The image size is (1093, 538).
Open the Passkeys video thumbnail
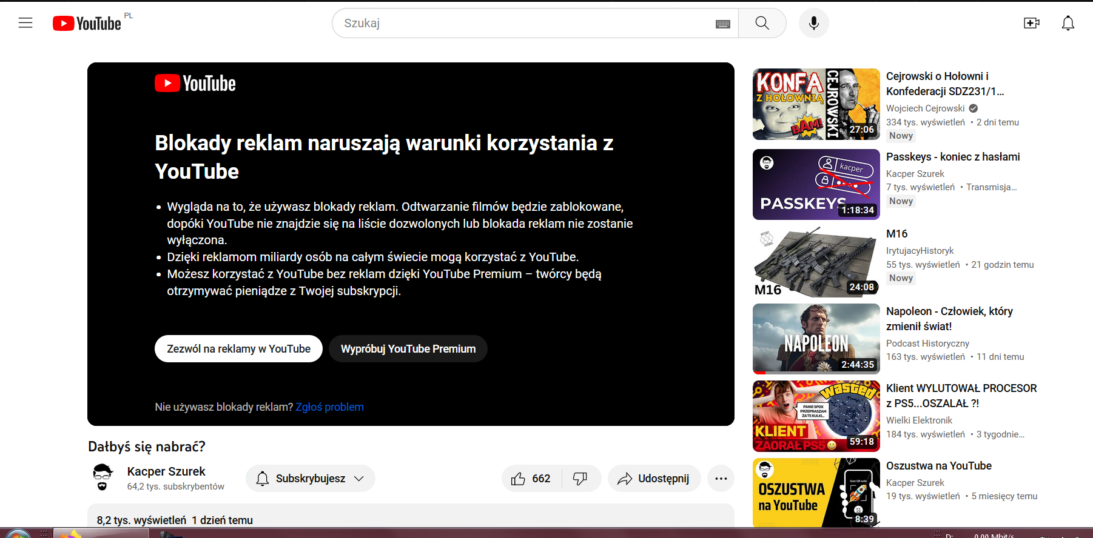(816, 184)
